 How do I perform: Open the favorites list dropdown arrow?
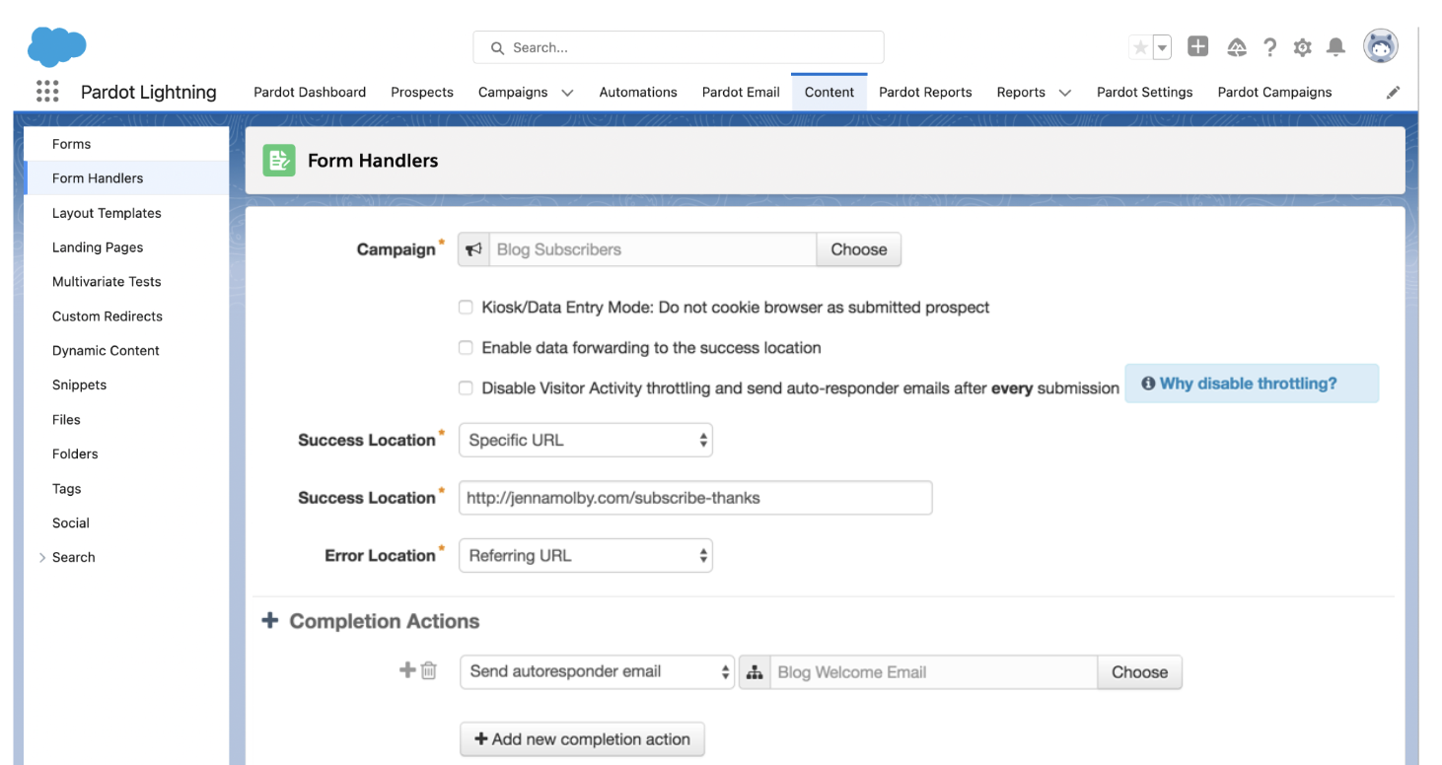click(x=1162, y=47)
